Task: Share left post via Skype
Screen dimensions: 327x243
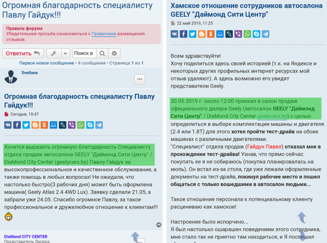Action: 90,125
